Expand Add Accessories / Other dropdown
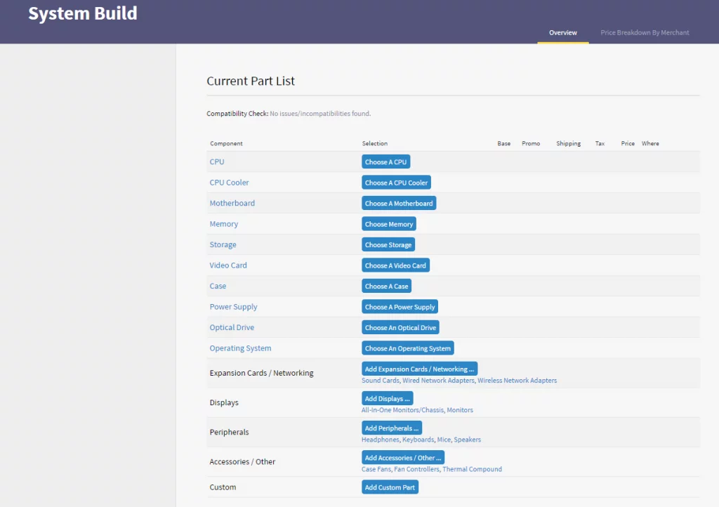This screenshot has width=719, height=507. [x=403, y=458]
